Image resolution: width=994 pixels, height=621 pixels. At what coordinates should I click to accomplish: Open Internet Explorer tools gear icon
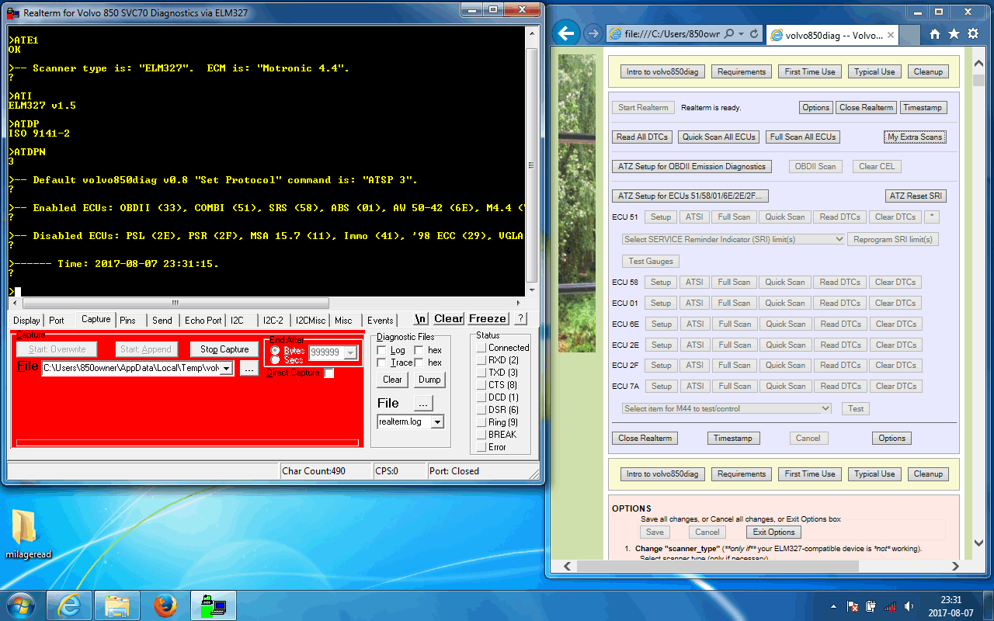tap(973, 34)
